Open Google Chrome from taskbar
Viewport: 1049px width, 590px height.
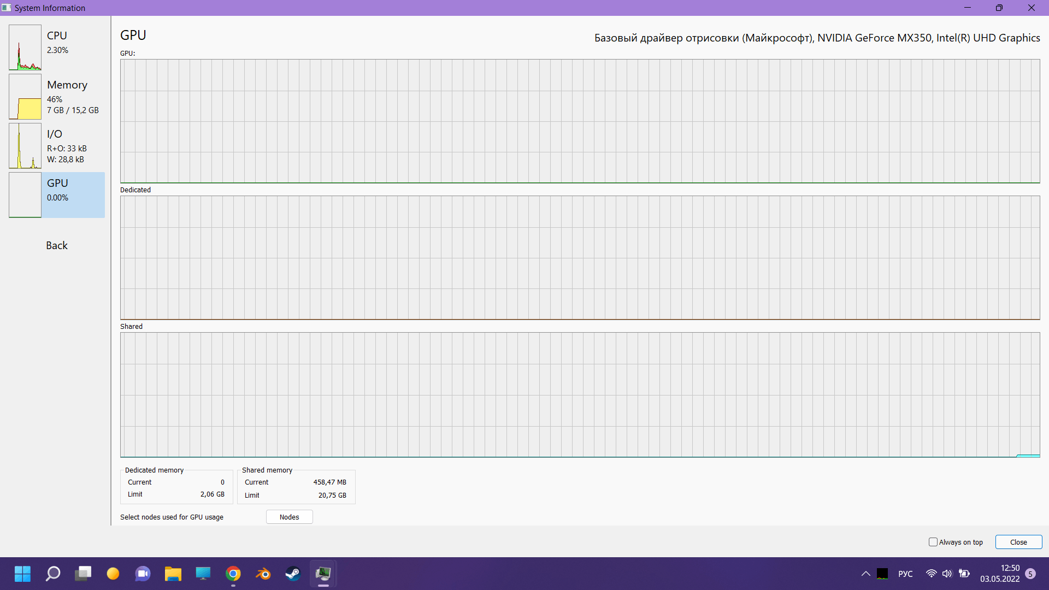click(x=233, y=574)
